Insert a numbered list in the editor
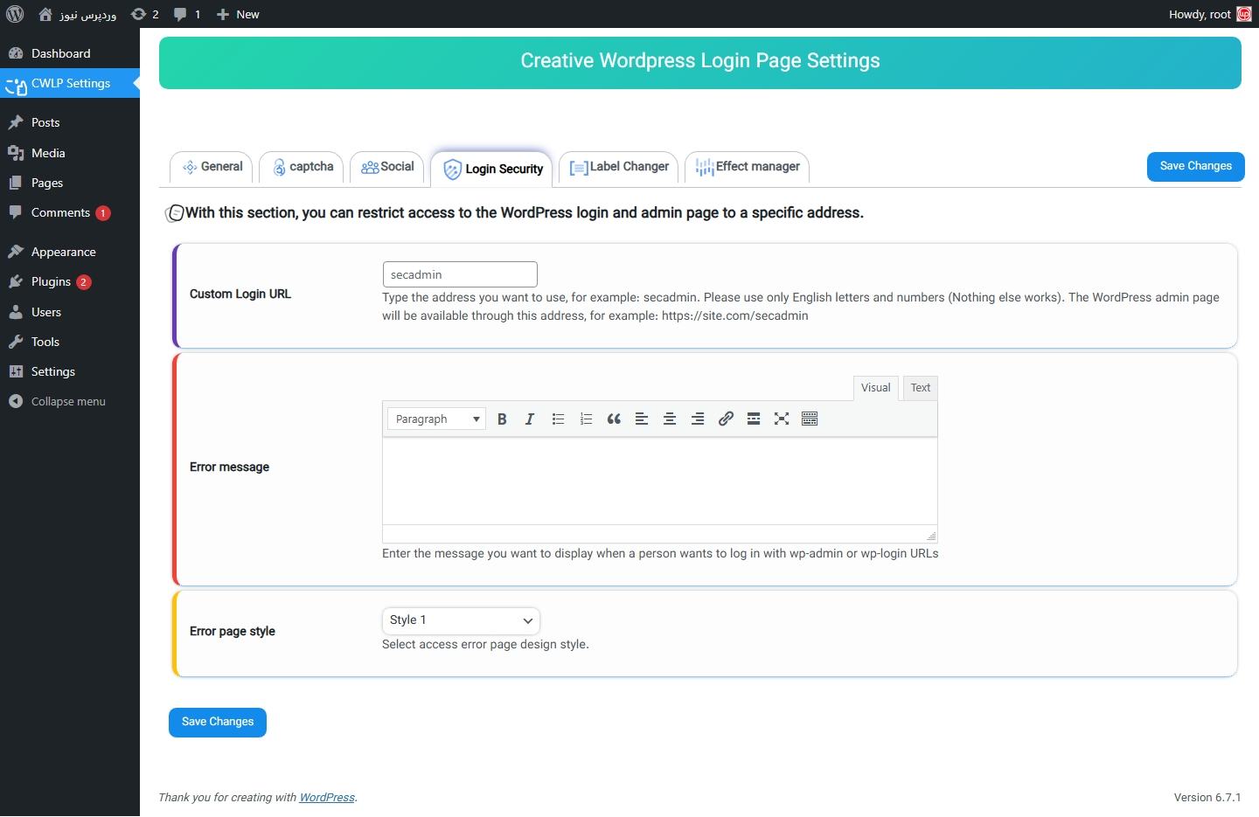This screenshot has width=1259, height=817. click(x=586, y=419)
